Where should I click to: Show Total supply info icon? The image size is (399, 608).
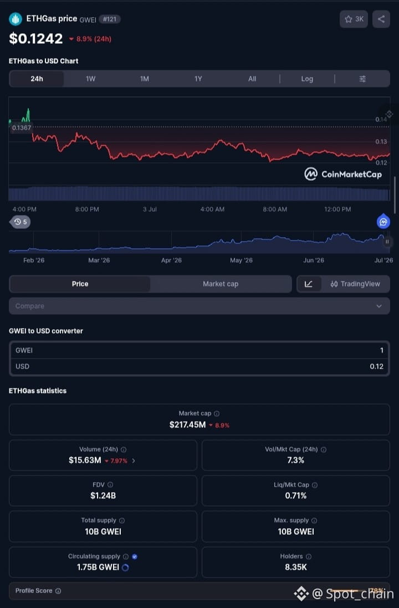click(122, 520)
